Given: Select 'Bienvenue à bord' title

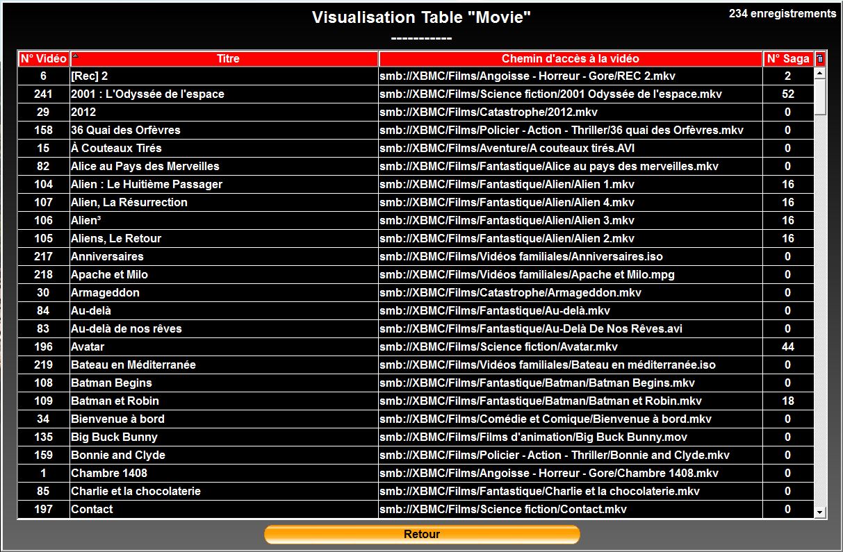Looking at the screenshot, I should point(117,419).
